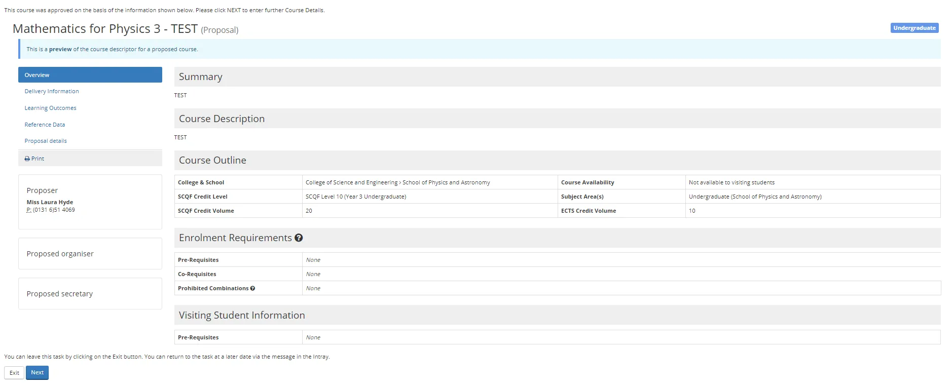The width and height of the screenshot is (952, 388).
Task: View Proposal details in the sidebar
Action: [46, 141]
